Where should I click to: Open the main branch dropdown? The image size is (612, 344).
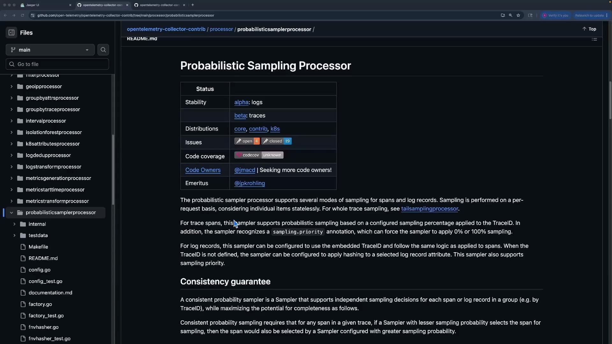50,50
